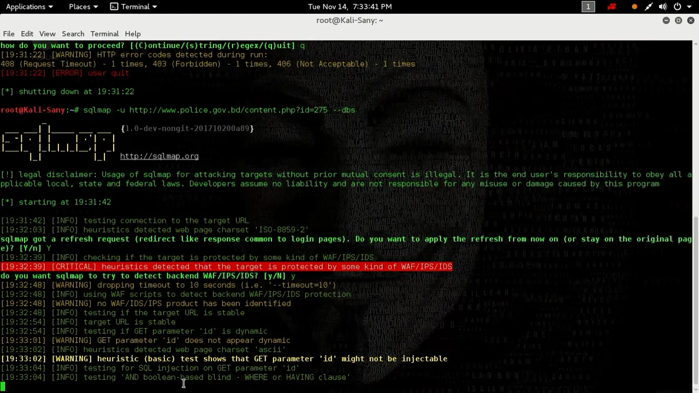Click the red CRITICAL WAF/IPS/IDS line
Image resolution: width=699 pixels, height=393 pixels.
(226, 267)
